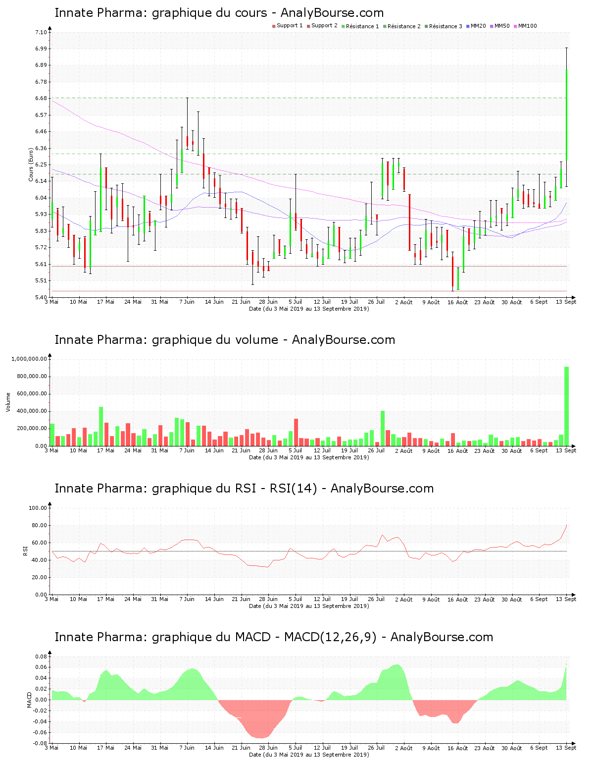Click the 6.25 price axis value
Viewport: 594px width, 768px height.
[x=41, y=165]
